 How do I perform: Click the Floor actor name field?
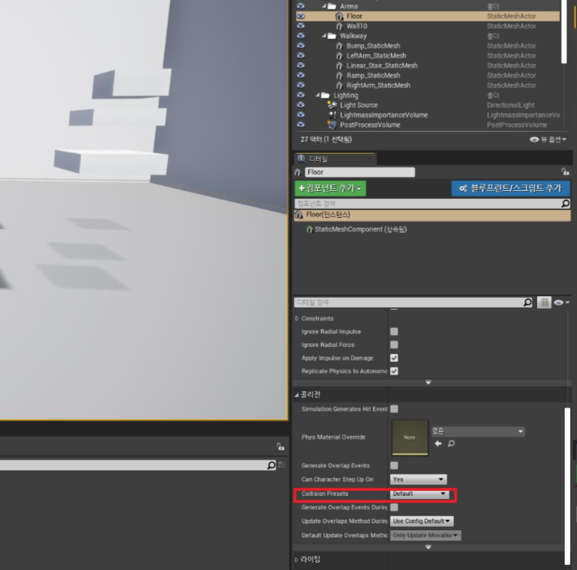[x=359, y=172]
